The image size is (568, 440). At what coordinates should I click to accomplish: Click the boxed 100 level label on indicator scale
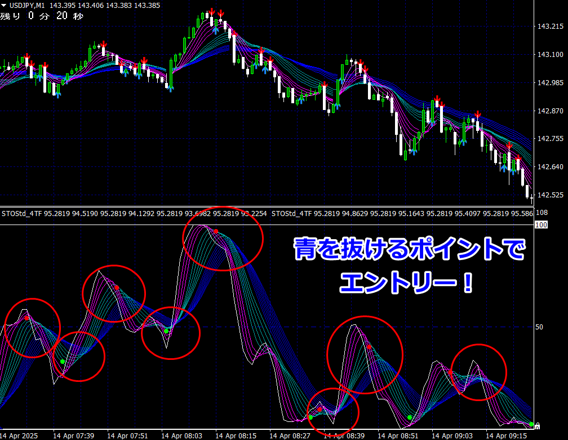(x=541, y=225)
